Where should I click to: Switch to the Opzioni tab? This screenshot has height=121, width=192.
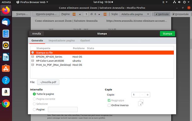pyautogui.click(x=85, y=41)
